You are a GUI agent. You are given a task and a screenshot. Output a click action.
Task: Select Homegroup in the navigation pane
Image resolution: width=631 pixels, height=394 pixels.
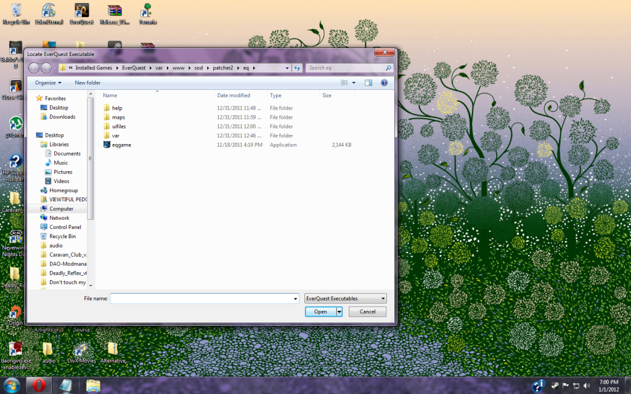[63, 191]
